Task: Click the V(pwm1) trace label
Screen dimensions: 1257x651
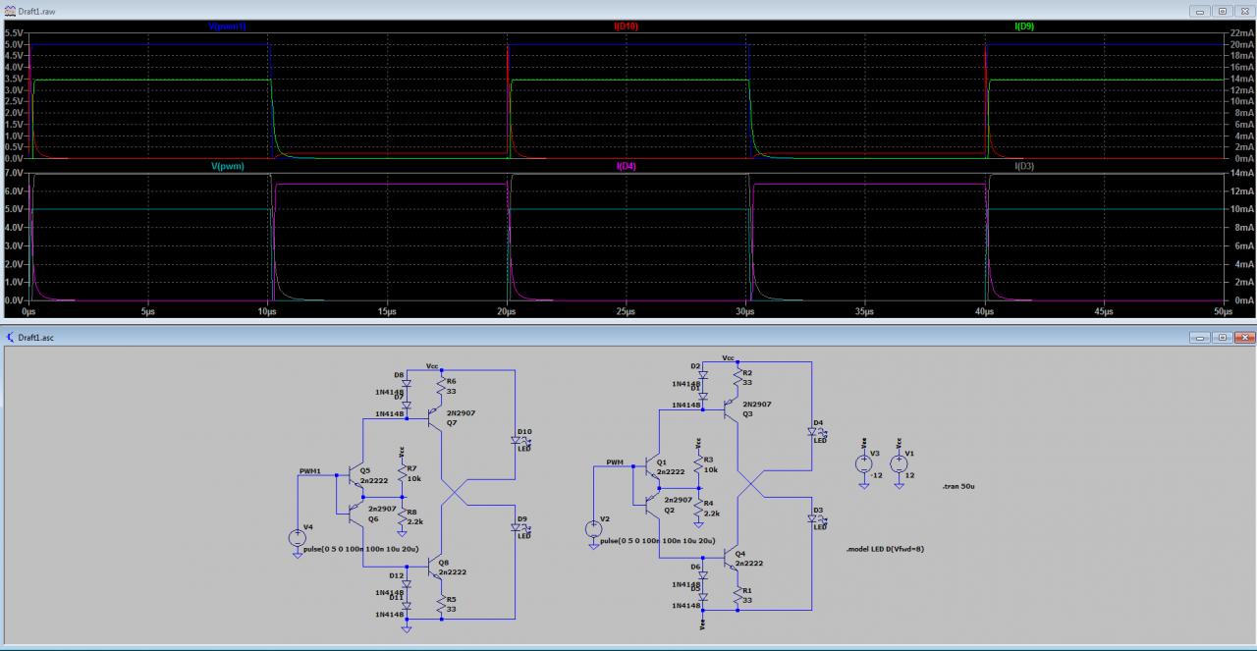Action: (x=227, y=27)
